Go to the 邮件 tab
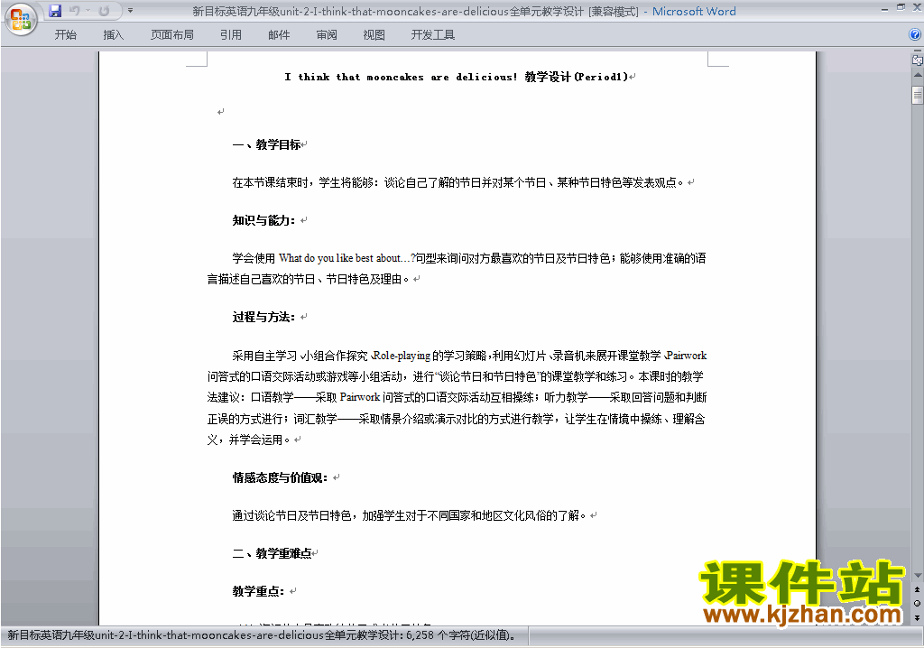Image resolution: width=924 pixels, height=648 pixels. 279,35
